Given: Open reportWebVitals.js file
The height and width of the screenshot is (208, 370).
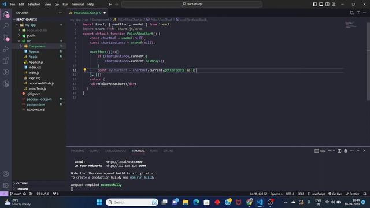Looking at the screenshot, I should (41, 83).
